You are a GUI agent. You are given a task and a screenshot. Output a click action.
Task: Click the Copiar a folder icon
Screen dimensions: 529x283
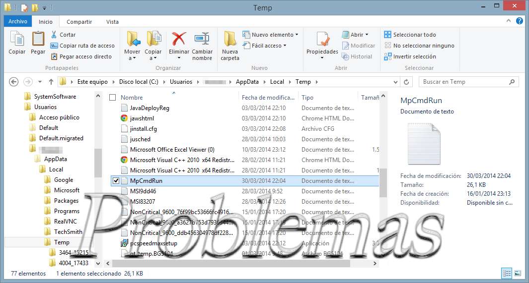153,39
